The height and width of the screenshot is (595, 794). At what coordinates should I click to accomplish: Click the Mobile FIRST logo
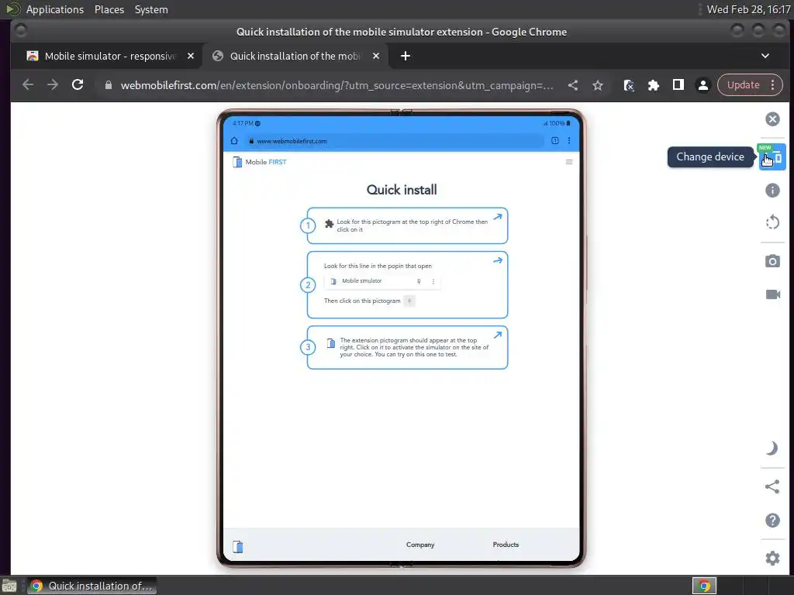259,162
